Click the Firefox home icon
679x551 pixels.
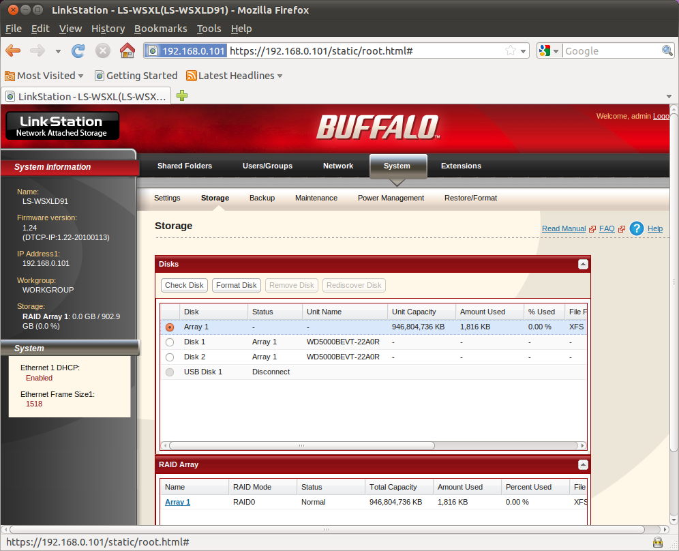127,50
